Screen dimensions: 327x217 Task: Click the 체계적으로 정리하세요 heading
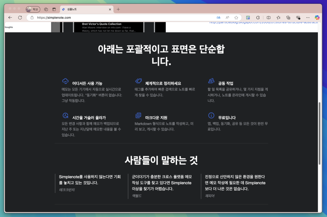coord(163,83)
